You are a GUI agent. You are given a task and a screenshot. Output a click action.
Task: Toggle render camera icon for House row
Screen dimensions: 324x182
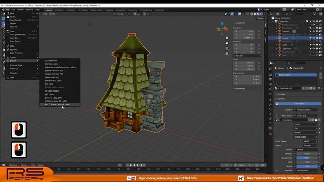(320, 38)
